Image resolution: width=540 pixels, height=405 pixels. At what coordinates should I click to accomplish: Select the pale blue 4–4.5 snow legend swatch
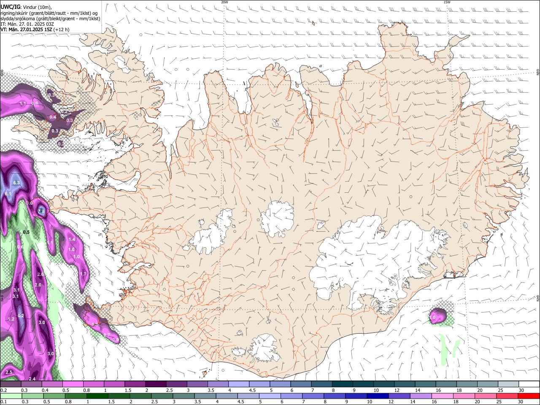click(x=239, y=384)
